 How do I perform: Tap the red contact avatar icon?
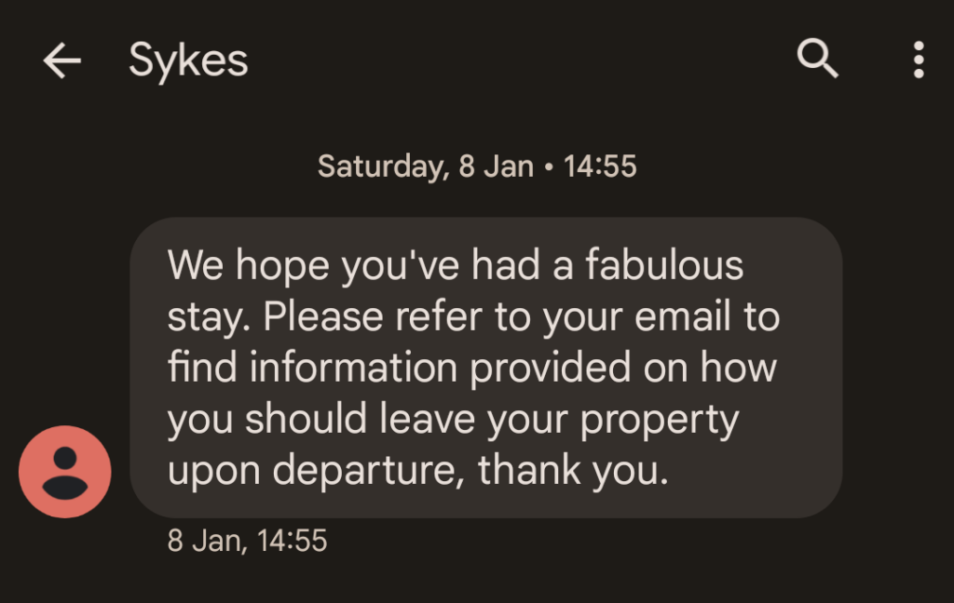65,472
